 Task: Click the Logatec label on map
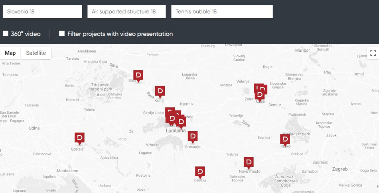tap(146, 153)
